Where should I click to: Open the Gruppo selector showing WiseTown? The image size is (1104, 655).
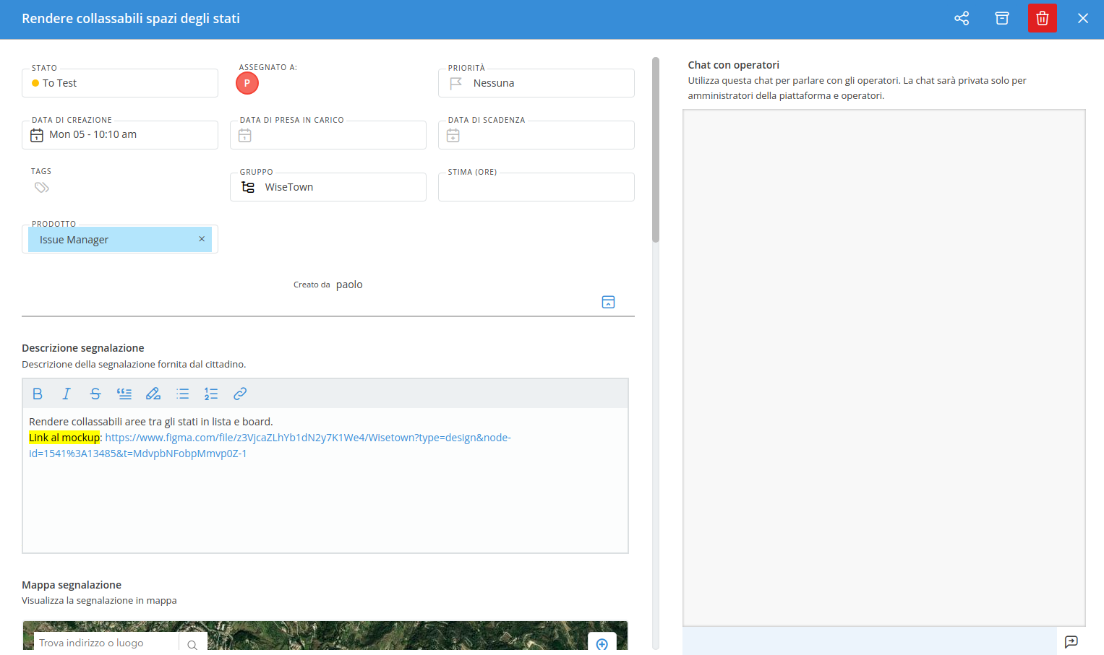point(328,187)
